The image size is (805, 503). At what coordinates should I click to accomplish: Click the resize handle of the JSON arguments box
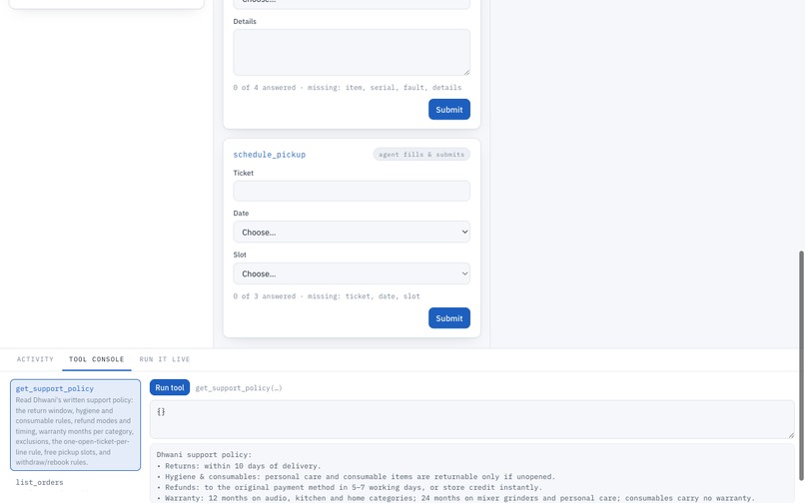tap(791, 435)
